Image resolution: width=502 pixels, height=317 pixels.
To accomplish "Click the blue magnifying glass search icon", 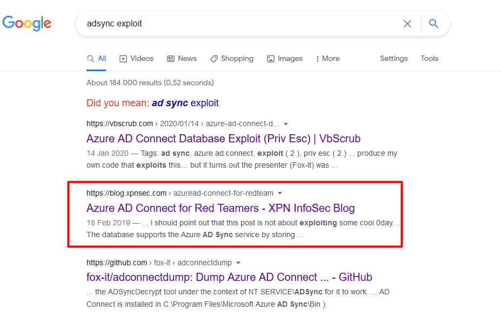I will [433, 24].
